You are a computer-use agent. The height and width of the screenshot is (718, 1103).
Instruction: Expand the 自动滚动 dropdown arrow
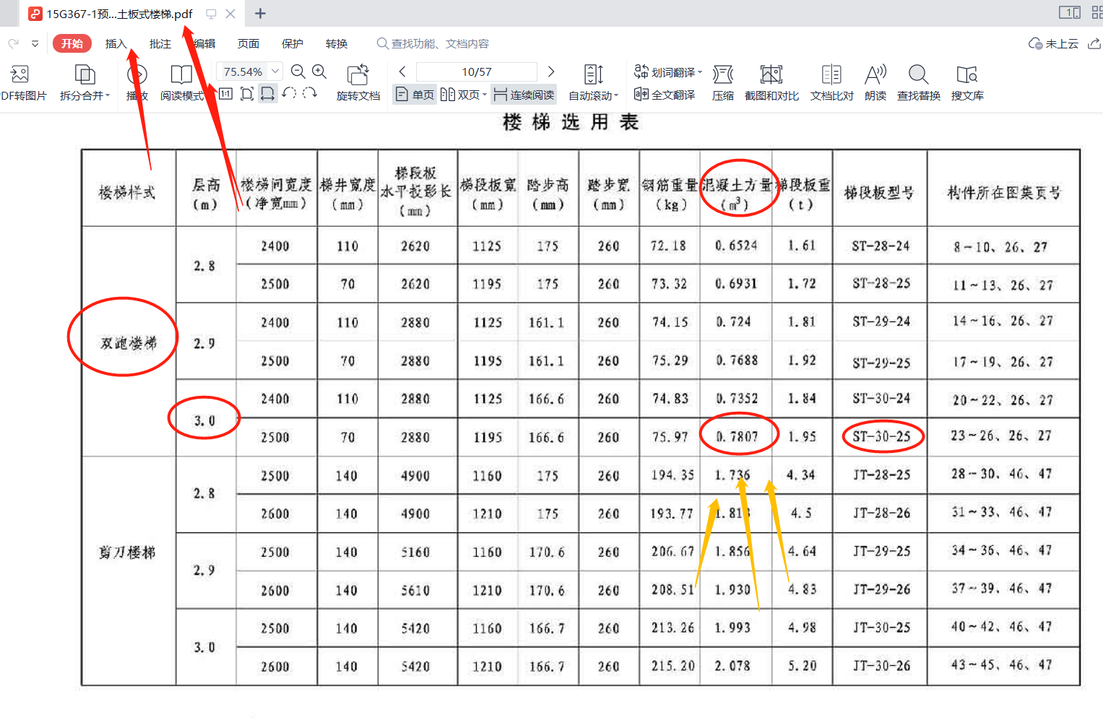[x=616, y=95]
